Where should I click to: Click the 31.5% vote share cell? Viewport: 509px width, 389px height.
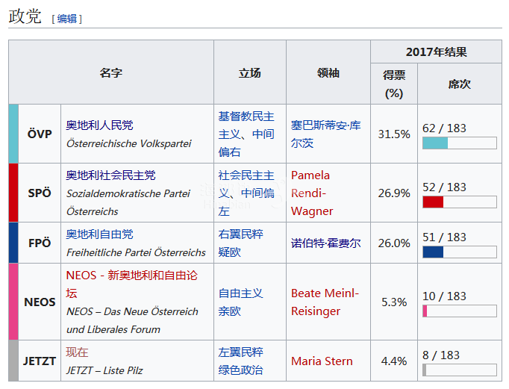[x=394, y=134]
